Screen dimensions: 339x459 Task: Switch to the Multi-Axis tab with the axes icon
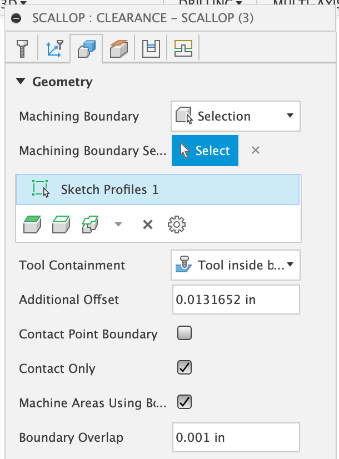click(x=53, y=49)
